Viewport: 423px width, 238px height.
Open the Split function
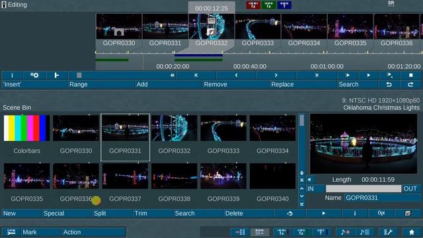click(112, 214)
